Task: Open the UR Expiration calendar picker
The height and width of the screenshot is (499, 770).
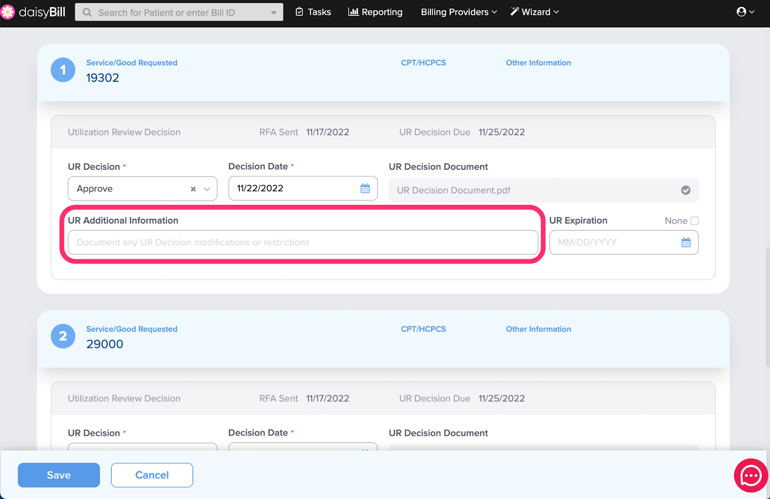Action: coord(686,242)
